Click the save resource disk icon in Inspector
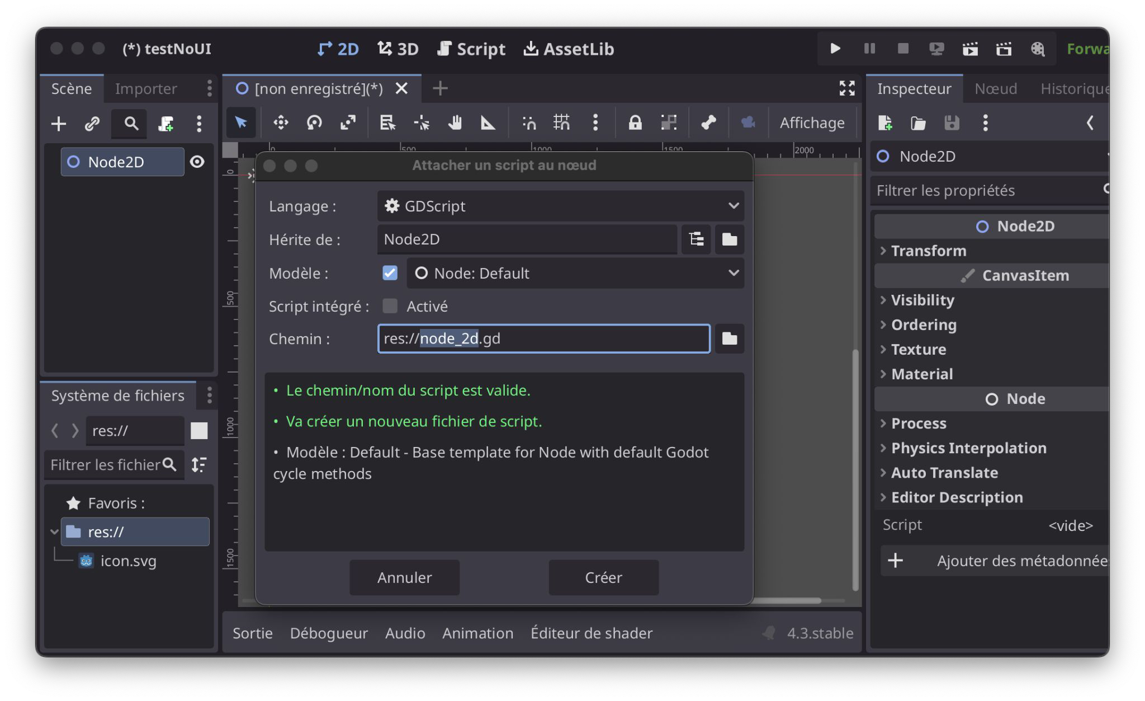The image size is (1145, 701). tap(952, 123)
